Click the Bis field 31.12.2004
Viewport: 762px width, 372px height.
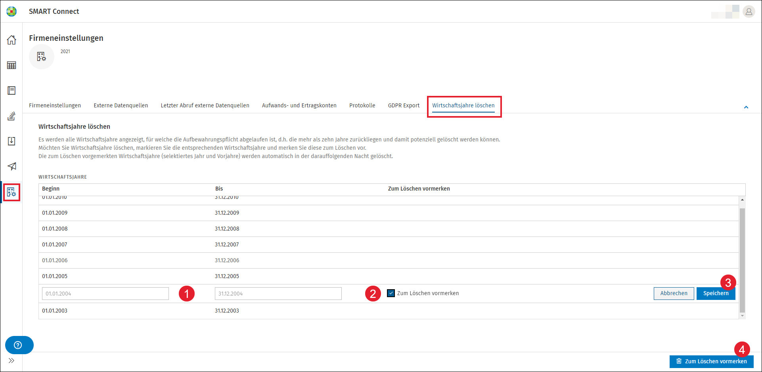pos(278,294)
